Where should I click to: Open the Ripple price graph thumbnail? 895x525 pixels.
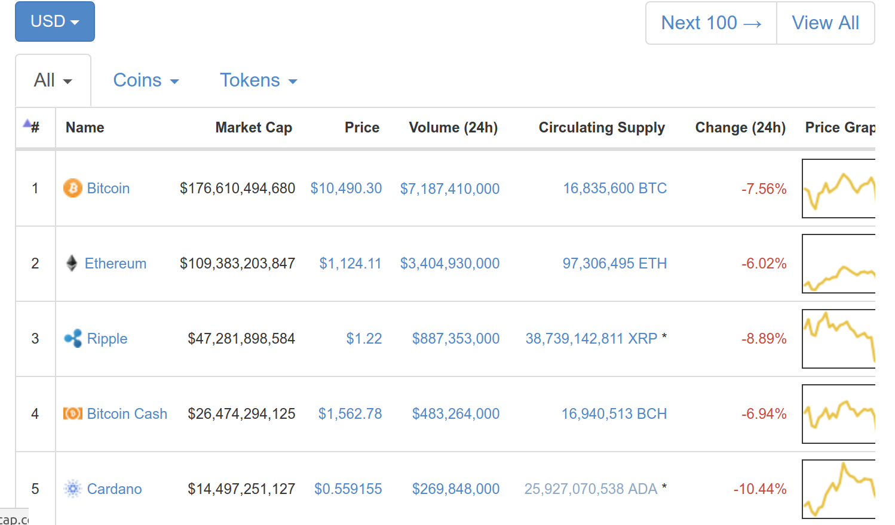pyautogui.click(x=839, y=339)
